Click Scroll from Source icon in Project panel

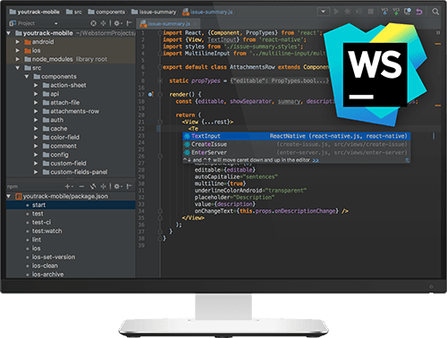point(94,23)
